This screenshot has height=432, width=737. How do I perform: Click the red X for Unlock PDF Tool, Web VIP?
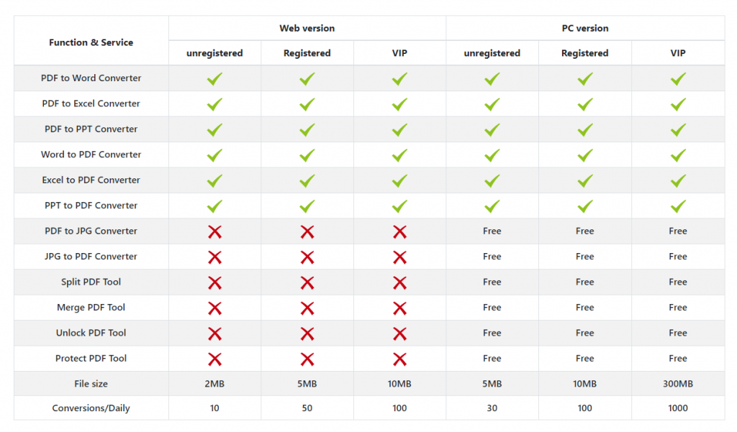coord(399,334)
